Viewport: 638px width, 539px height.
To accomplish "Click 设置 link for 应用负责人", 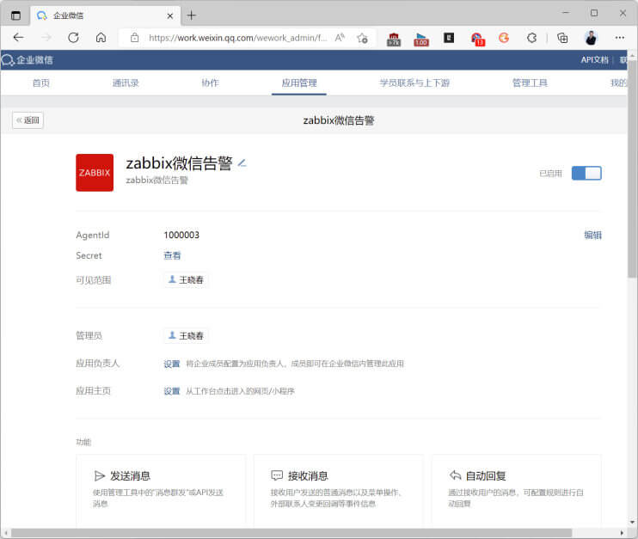I will click(172, 364).
